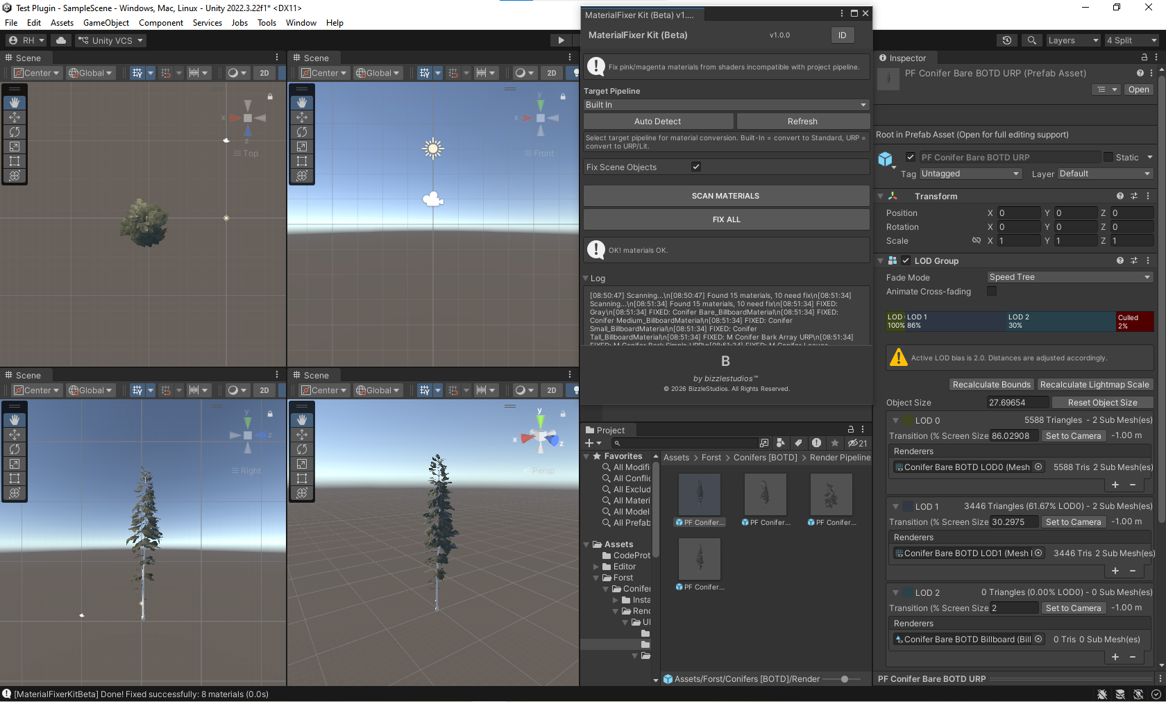Enable the Animate Cross-fading checkbox

point(992,292)
